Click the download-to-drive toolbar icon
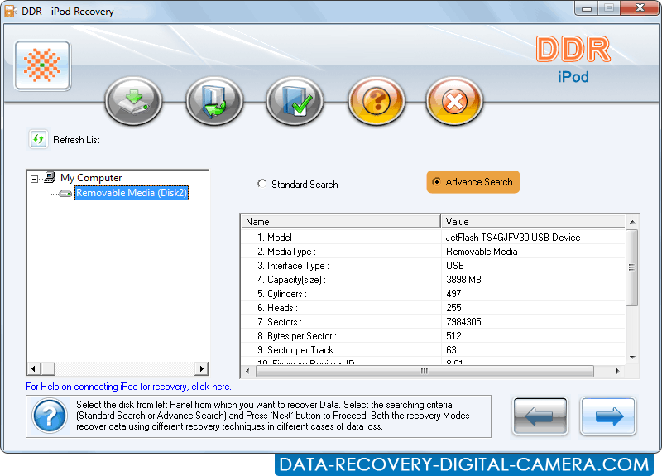 (x=133, y=101)
